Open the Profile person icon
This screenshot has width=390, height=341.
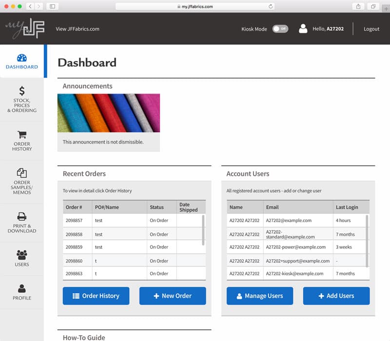[x=22, y=288]
